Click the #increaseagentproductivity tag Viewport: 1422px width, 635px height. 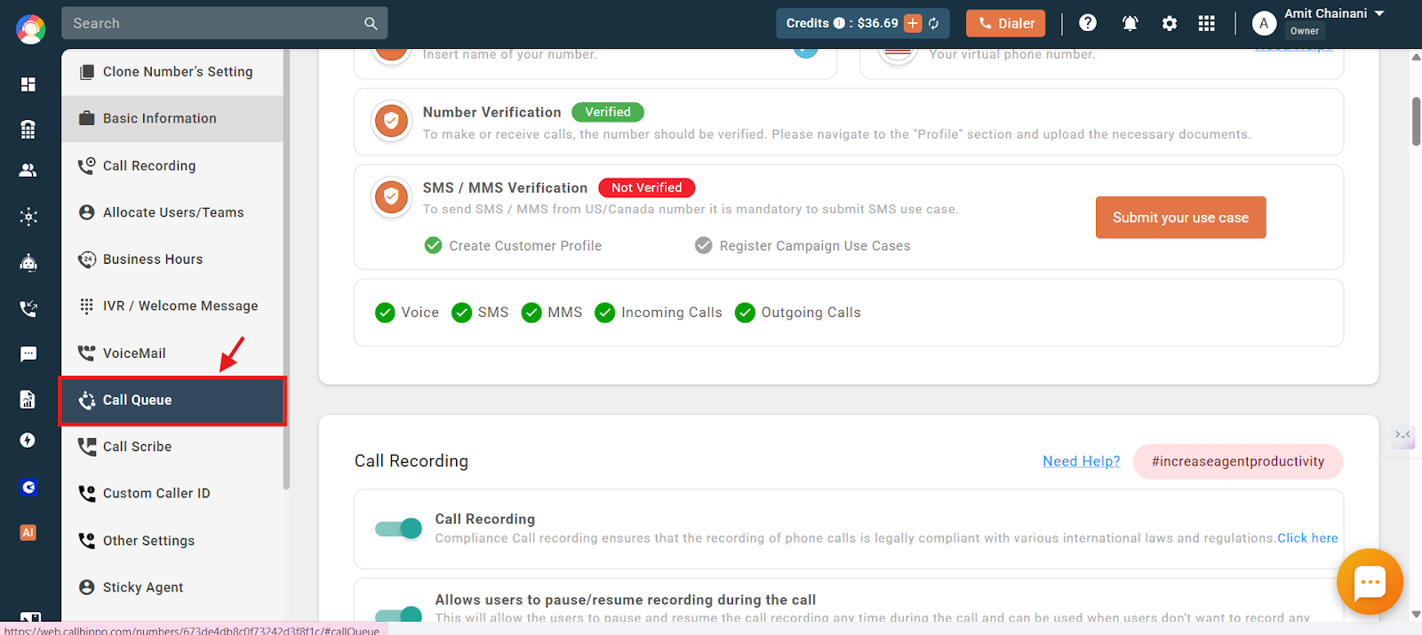tap(1238, 461)
